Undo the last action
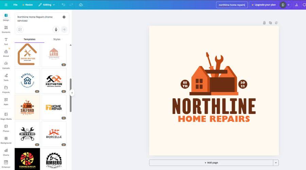The image size is (306, 170). tap(64, 5)
